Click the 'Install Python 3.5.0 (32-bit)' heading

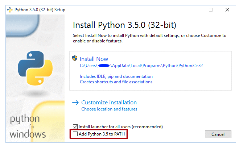[x=125, y=25]
